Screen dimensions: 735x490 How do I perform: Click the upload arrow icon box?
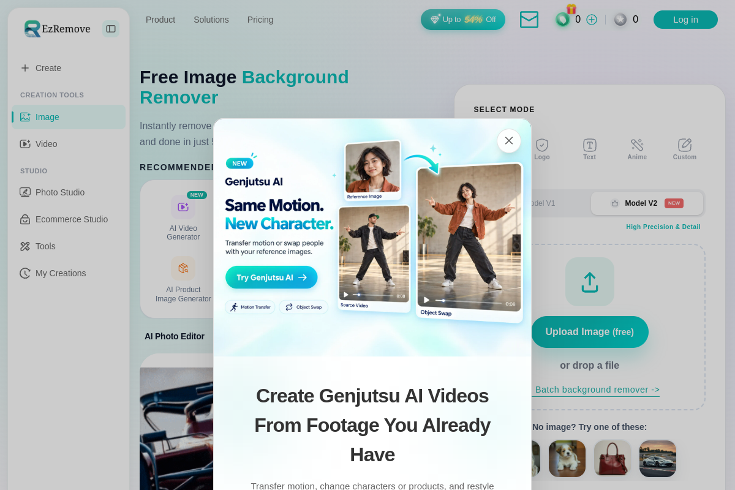click(590, 282)
